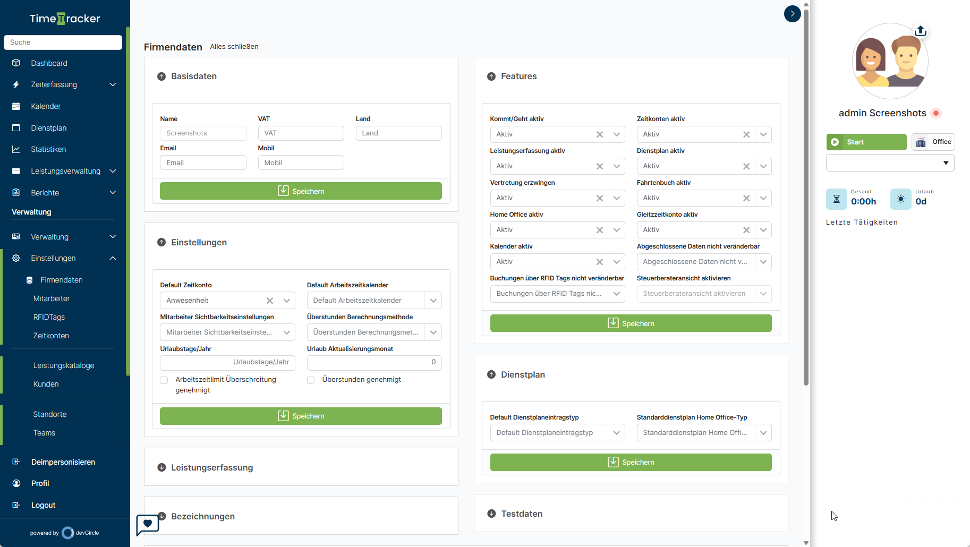Screen dimensions: 970x547
Task: Click the Urlaubstage/Jahr input field
Action: point(227,362)
